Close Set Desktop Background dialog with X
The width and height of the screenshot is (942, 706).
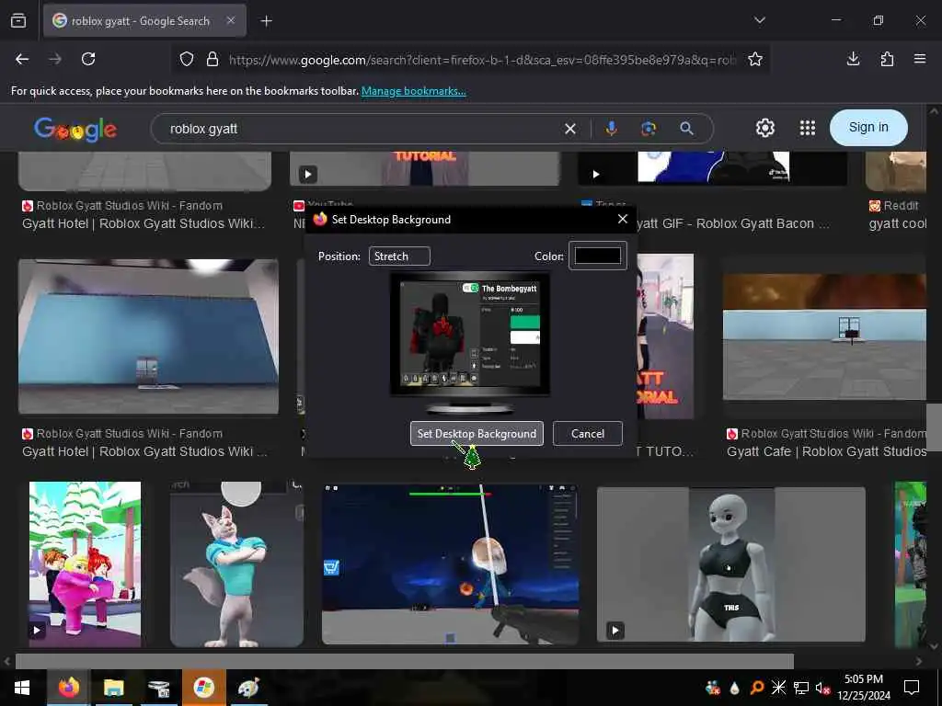623,219
